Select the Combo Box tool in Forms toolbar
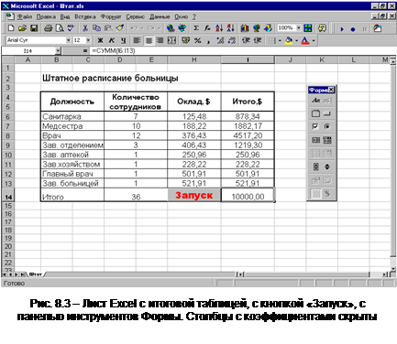Image resolution: width=397 pixels, height=344 pixels. point(327,140)
